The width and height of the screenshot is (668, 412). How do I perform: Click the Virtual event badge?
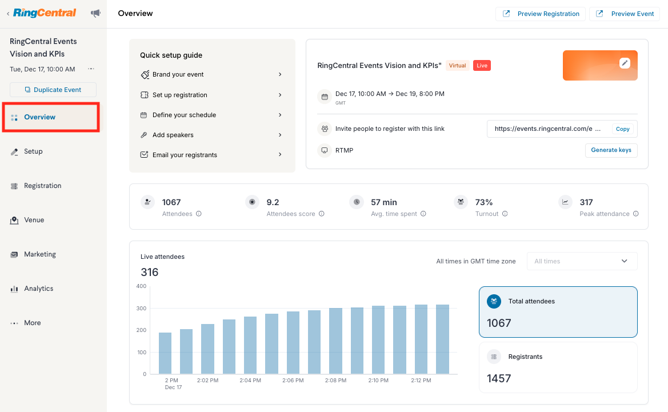tap(457, 66)
